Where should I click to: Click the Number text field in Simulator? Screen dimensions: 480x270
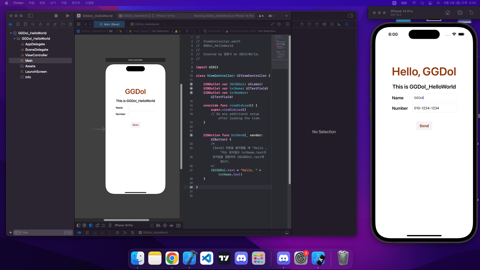tap(435, 108)
